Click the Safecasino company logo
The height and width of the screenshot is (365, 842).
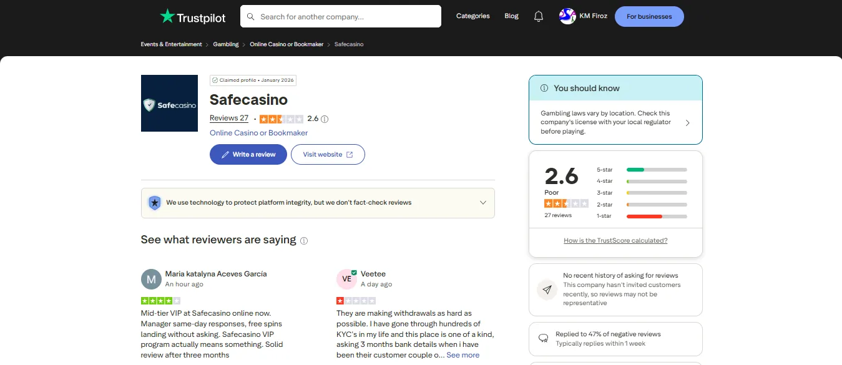tap(169, 104)
